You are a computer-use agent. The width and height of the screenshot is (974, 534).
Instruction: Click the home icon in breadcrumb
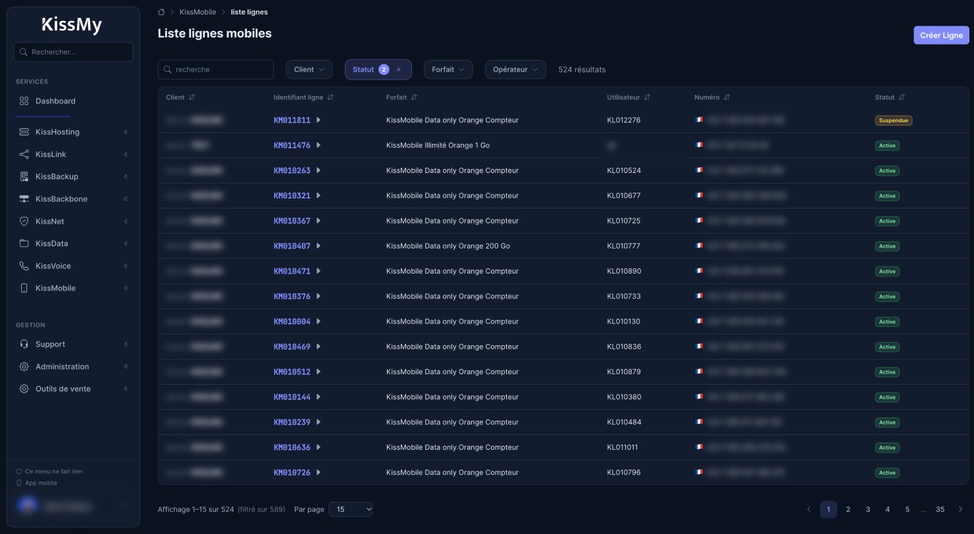pyautogui.click(x=161, y=12)
